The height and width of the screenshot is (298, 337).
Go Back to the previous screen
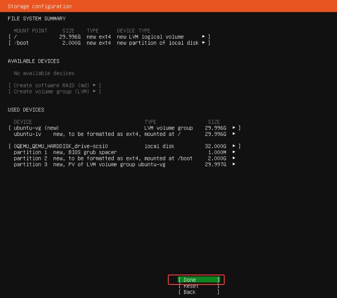coord(199,292)
